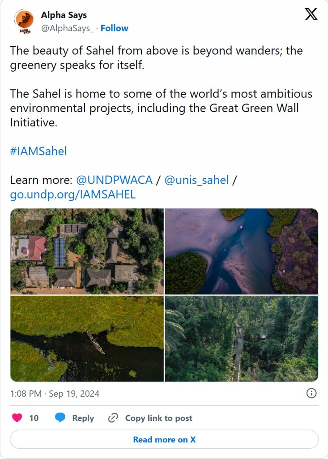
Task: Open the @unis_sahel mention
Action: [196, 180]
